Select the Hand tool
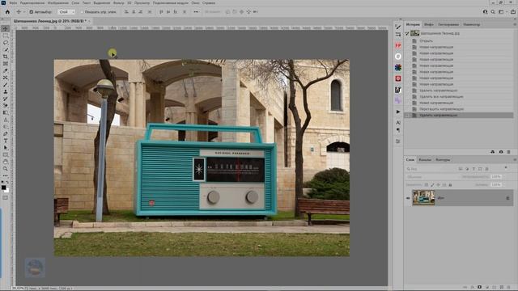 [6, 162]
